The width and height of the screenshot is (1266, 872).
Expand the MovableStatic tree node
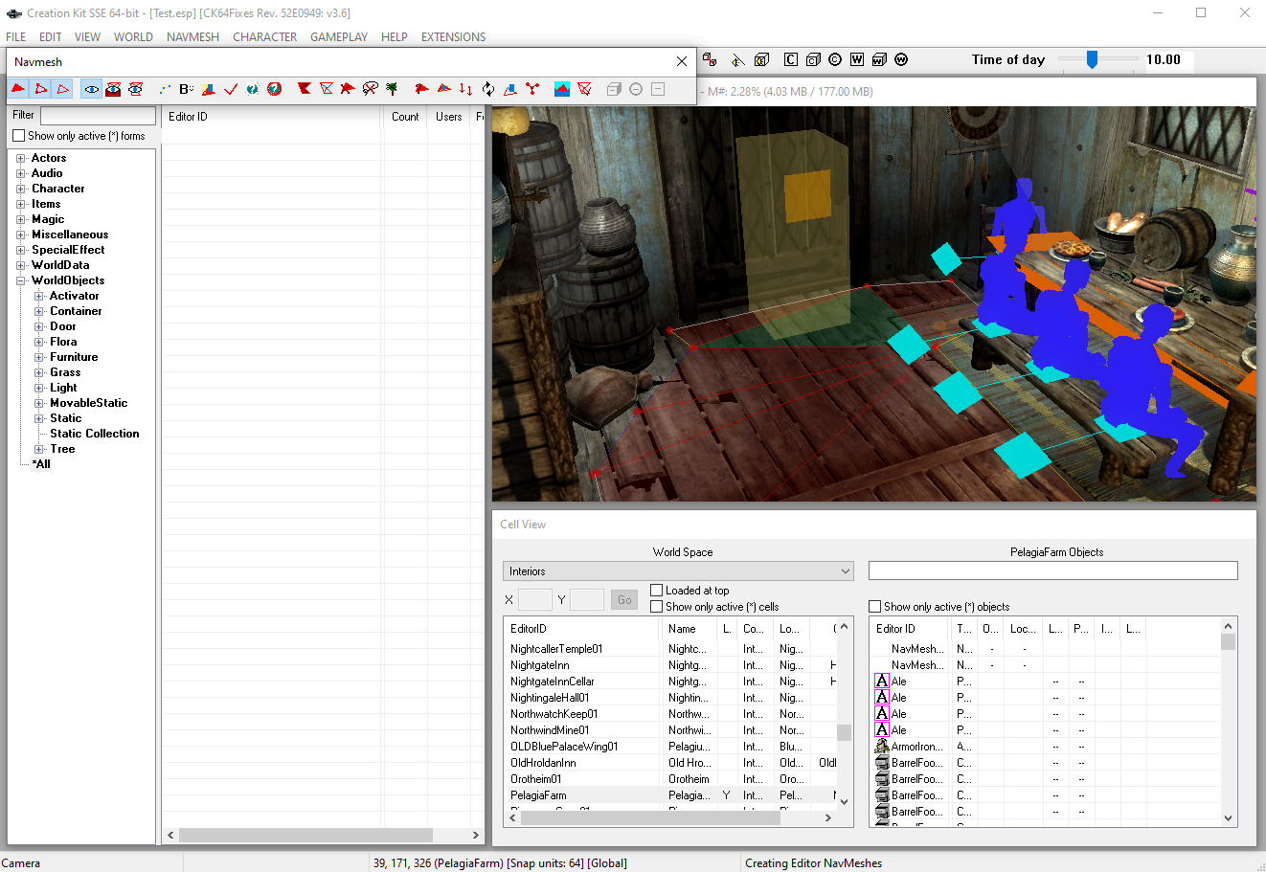point(39,403)
